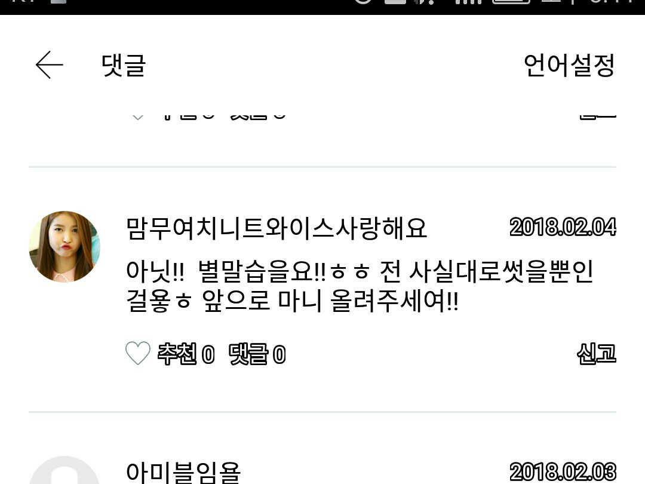645x484 pixels.
Task: Tap the cut-off heart icon above the first divider
Action: click(x=138, y=117)
